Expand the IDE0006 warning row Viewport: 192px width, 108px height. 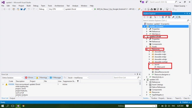(3, 84)
